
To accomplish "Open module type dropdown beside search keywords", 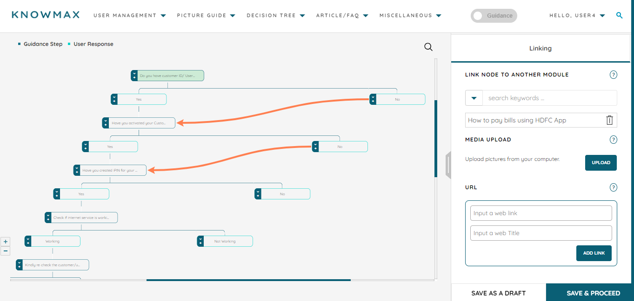I will 474,98.
